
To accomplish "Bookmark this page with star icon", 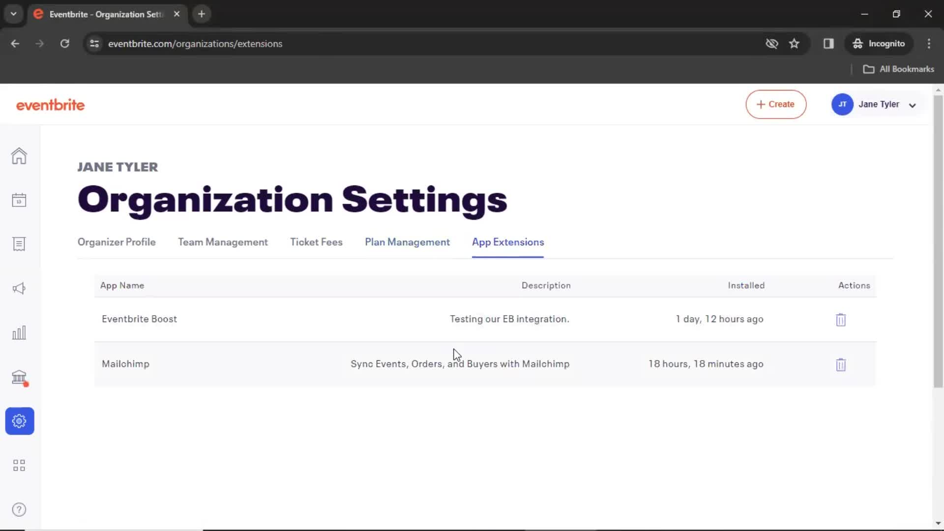I will point(794,44).
